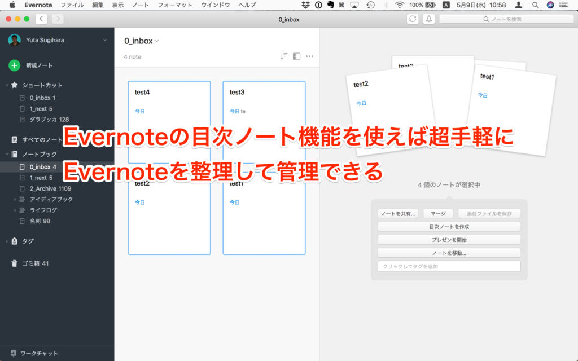
Task: Click the 新規ノート label
Action: [39, 65]
